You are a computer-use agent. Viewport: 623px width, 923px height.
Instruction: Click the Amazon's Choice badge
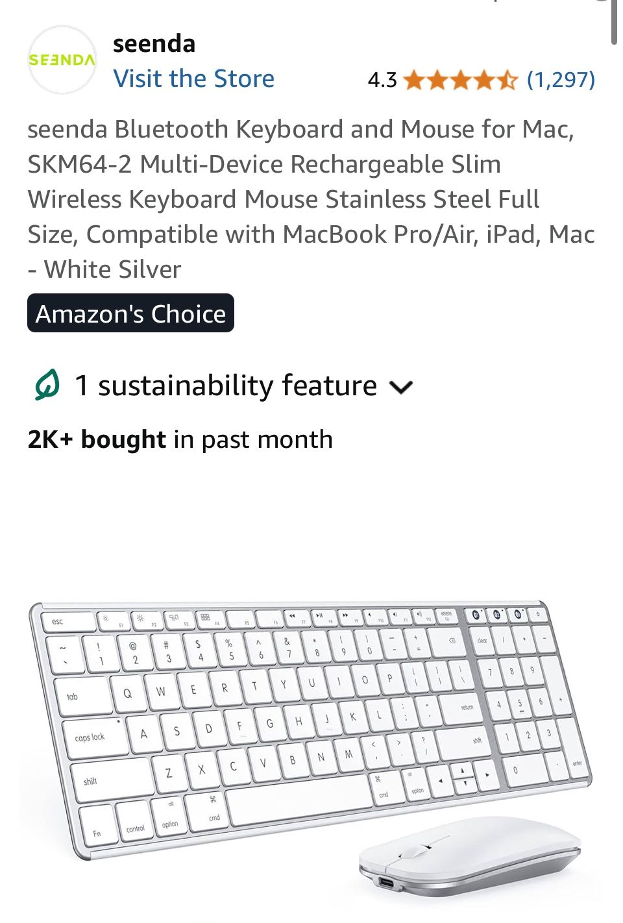click(130, 314)
